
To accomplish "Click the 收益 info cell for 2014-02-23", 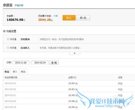I will point(120,84).
